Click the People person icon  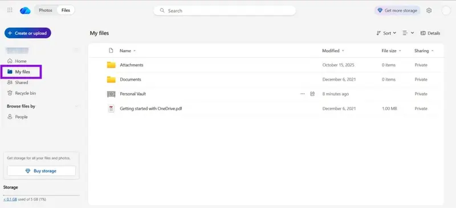tap(10, 117)
